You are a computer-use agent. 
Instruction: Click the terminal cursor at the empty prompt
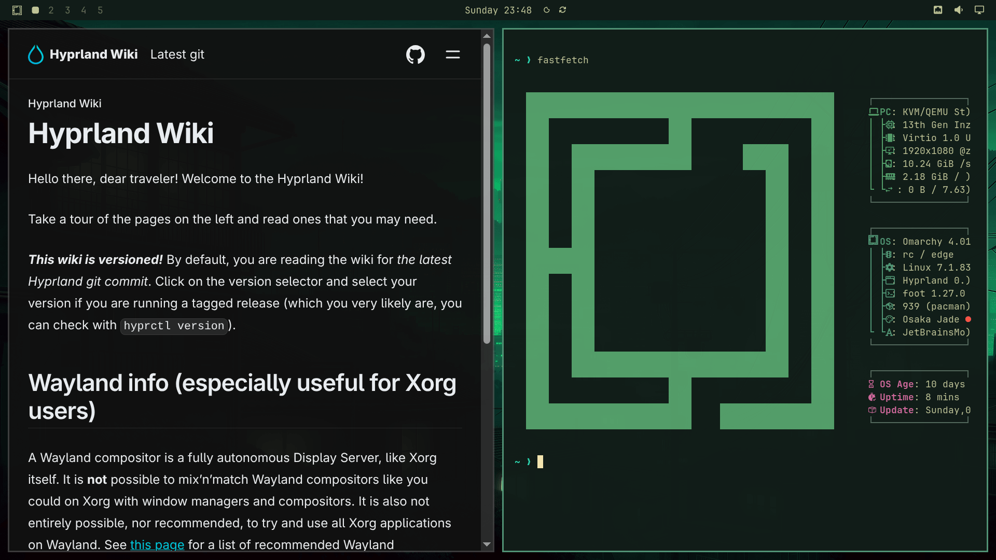(540, 461)
